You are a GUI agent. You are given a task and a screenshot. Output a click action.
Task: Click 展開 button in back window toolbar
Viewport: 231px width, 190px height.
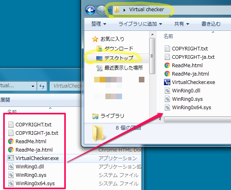point(5,100)
